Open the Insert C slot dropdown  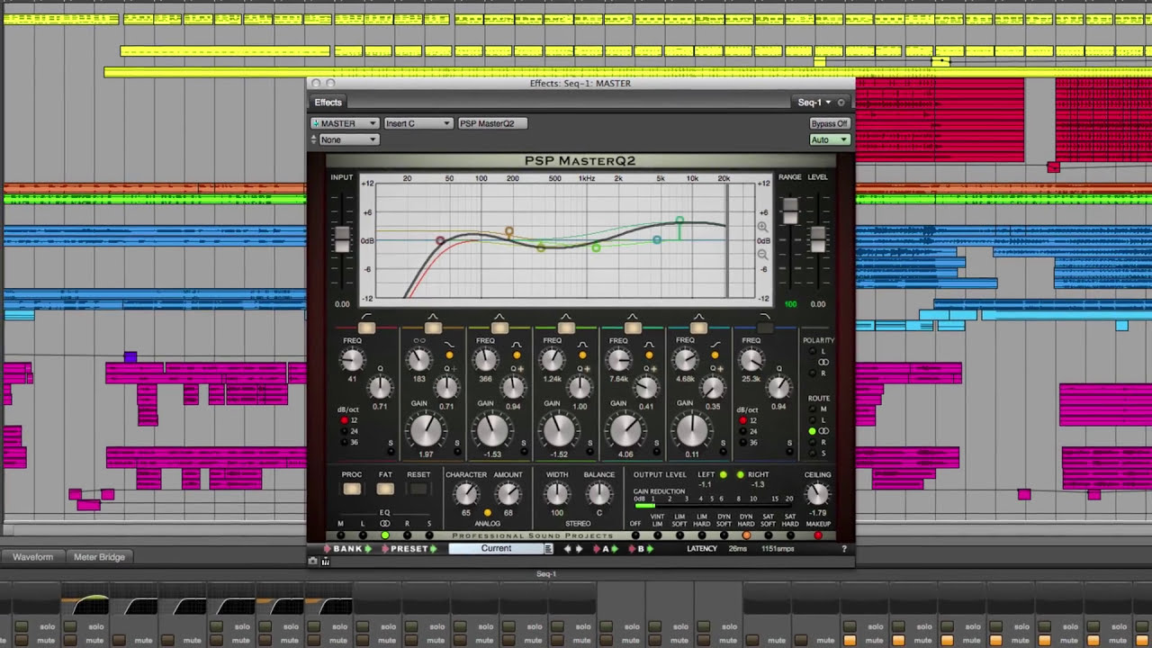(418, 123)
